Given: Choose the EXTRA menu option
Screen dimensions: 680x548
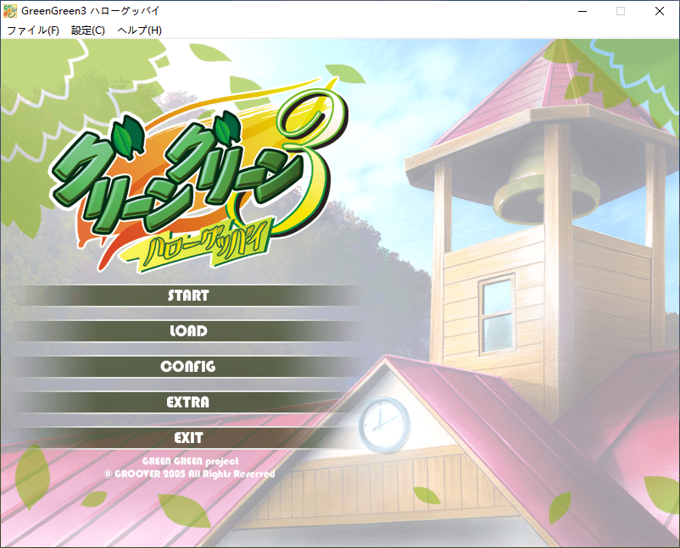Looking at the screenshot, I should (187, 402).
